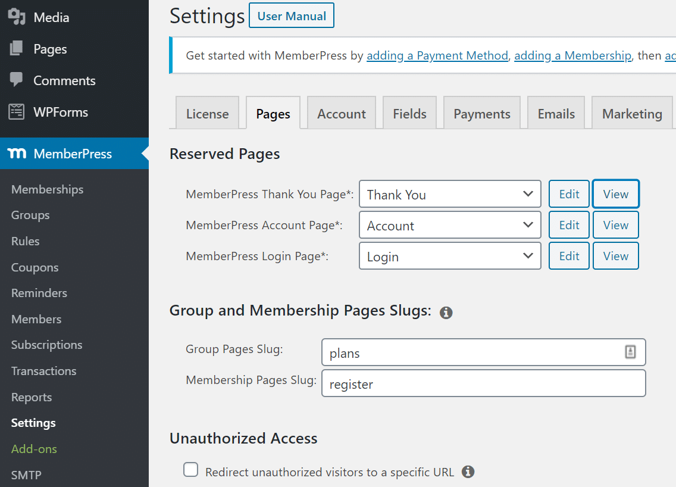676x487 pixels.
Task: Click the MemberPress logo icon
Action: (x=17, y=154)
